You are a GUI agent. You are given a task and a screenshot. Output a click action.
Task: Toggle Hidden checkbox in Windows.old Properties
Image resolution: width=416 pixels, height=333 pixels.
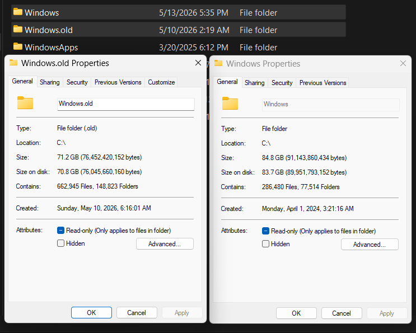61,243
